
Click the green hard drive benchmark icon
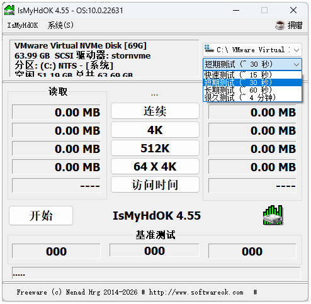point(273,215)
